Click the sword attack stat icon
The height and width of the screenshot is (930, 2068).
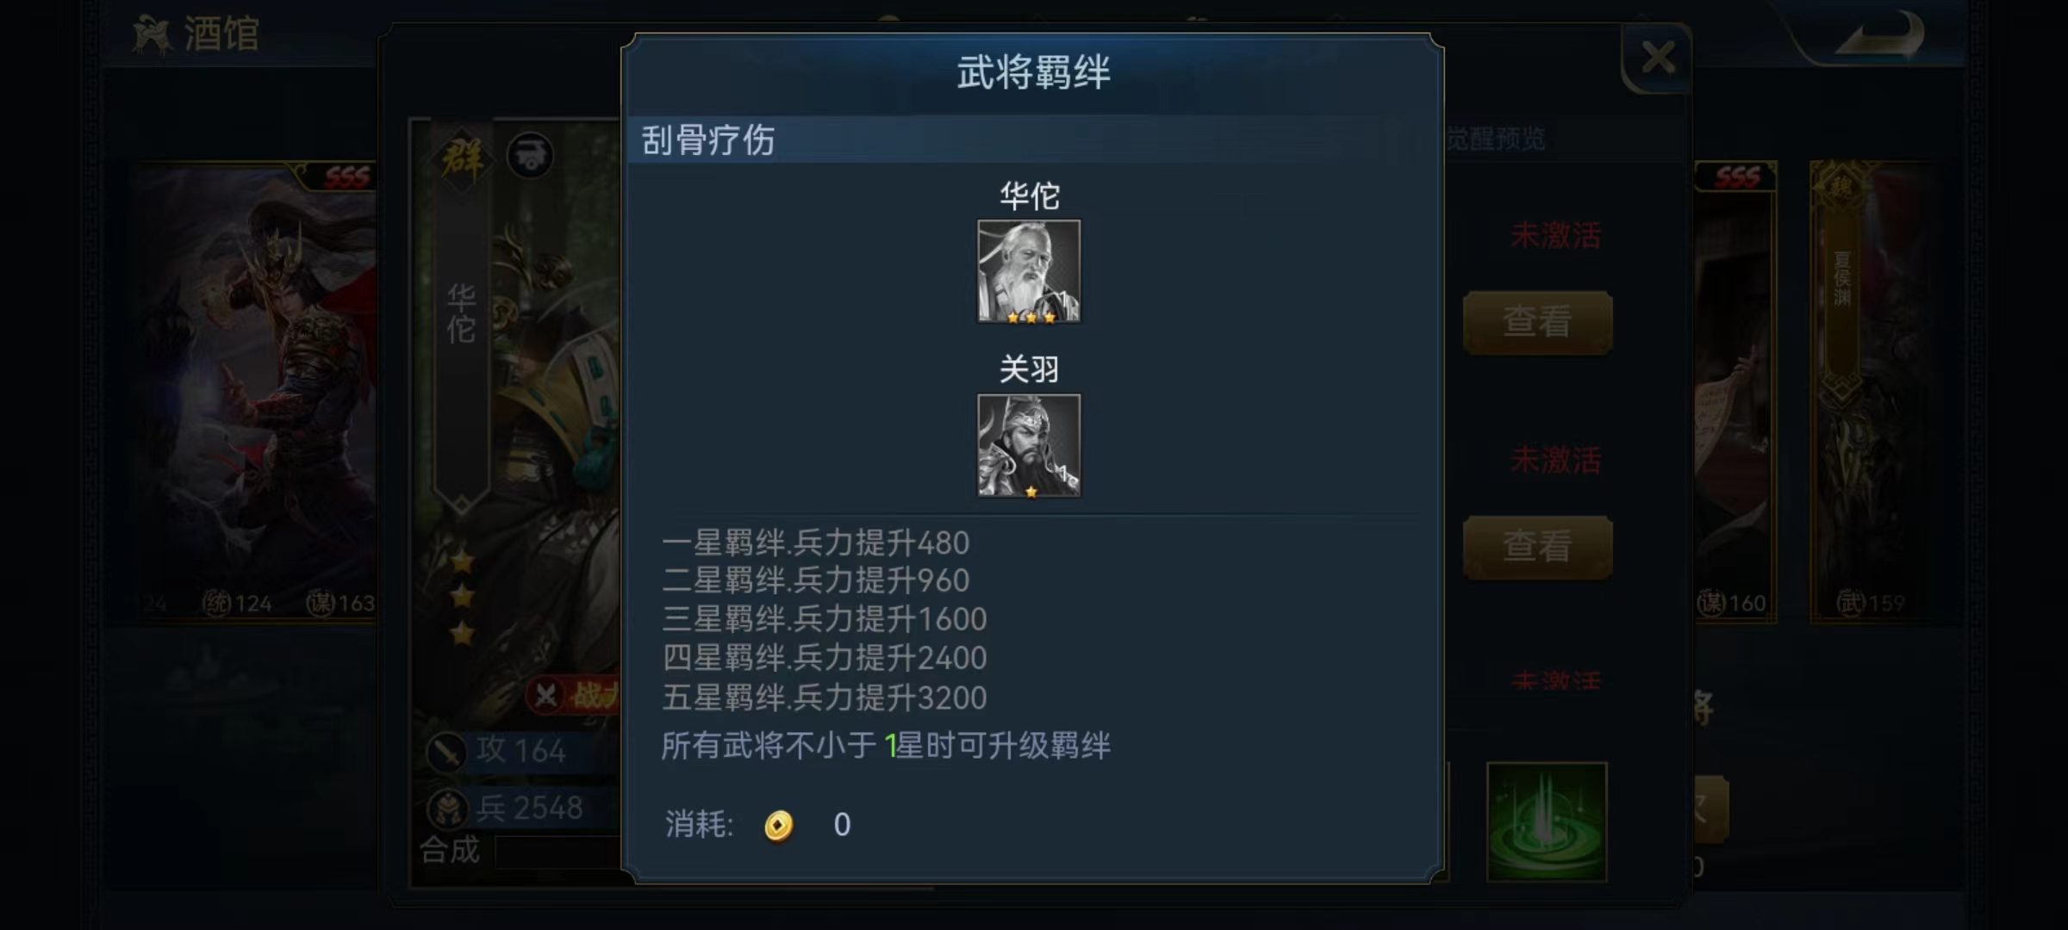[x=447, y=752]
